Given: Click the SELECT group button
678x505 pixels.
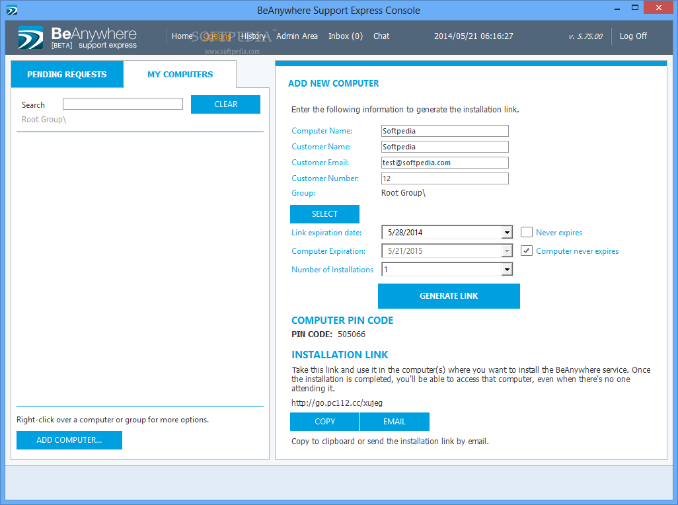Looking at the screenshot, I should point(324,214).
